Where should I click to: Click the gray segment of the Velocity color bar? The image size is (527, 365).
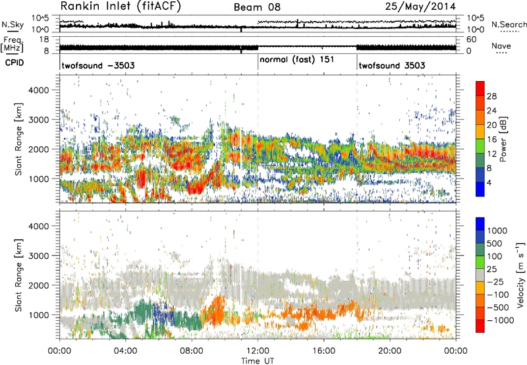pos(480,275)
